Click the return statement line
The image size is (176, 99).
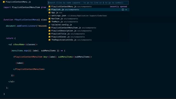pyautogui.click(x=11, y=38)
